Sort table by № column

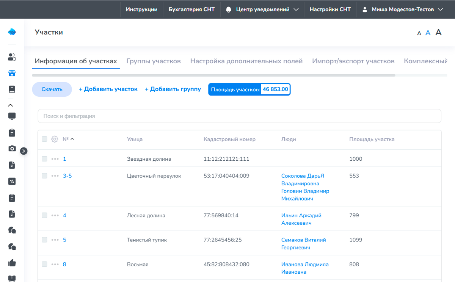68,139
